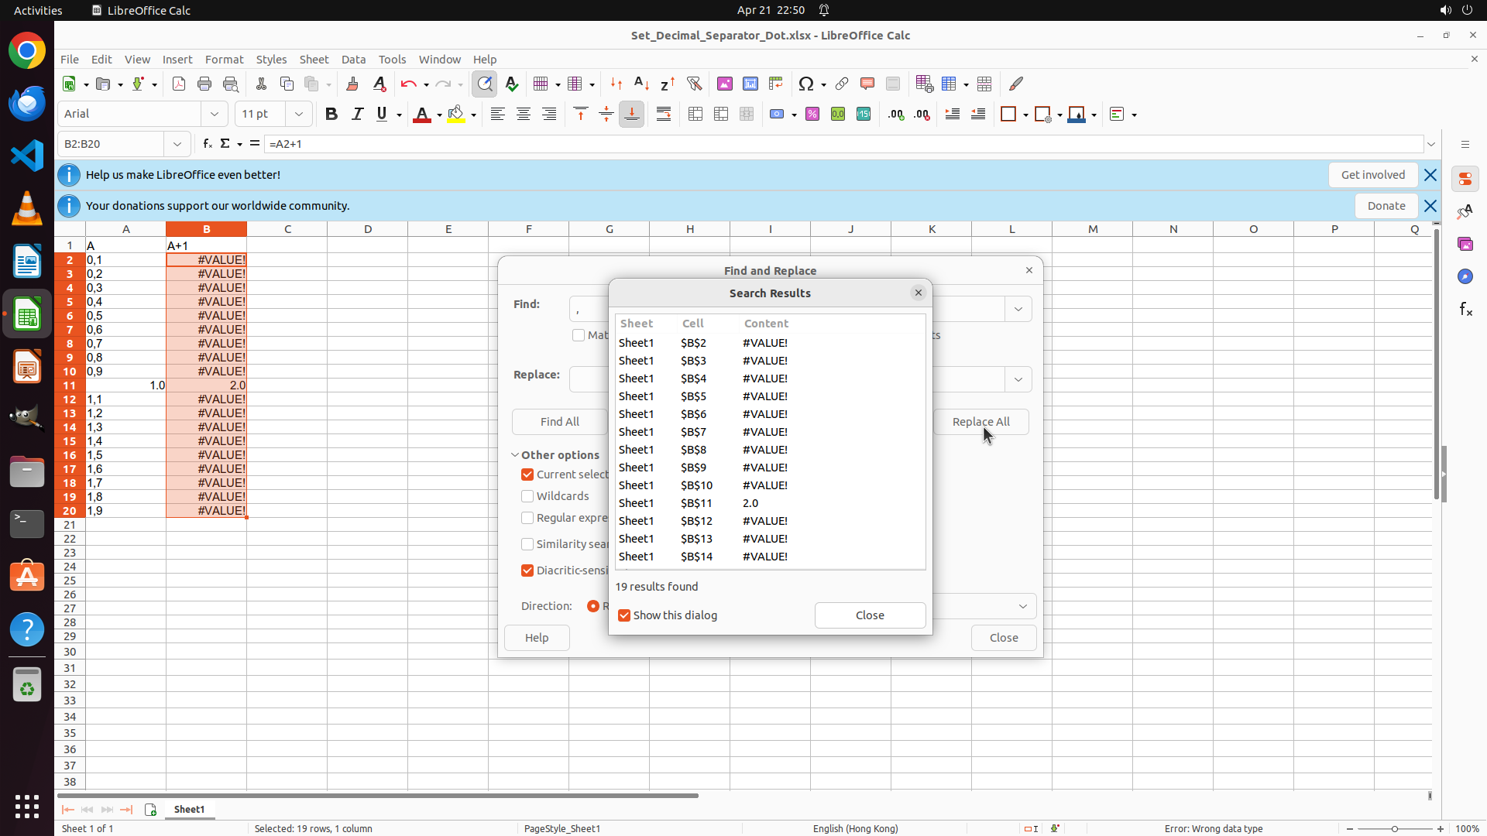Click the Wrap Text icon
Screen dimensions: 1487x836
tap(664, 115)
